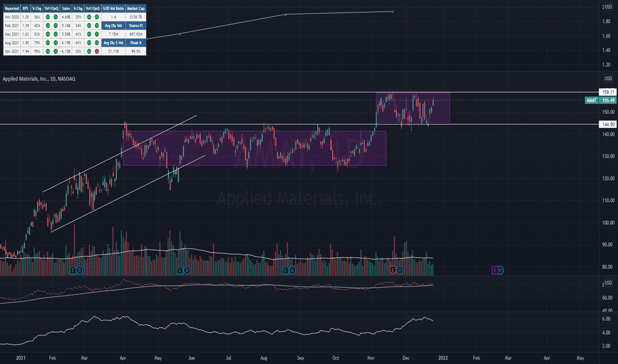
Task: Click the red QoQ dot in Nov 2021 row
Action: [97, 51]
